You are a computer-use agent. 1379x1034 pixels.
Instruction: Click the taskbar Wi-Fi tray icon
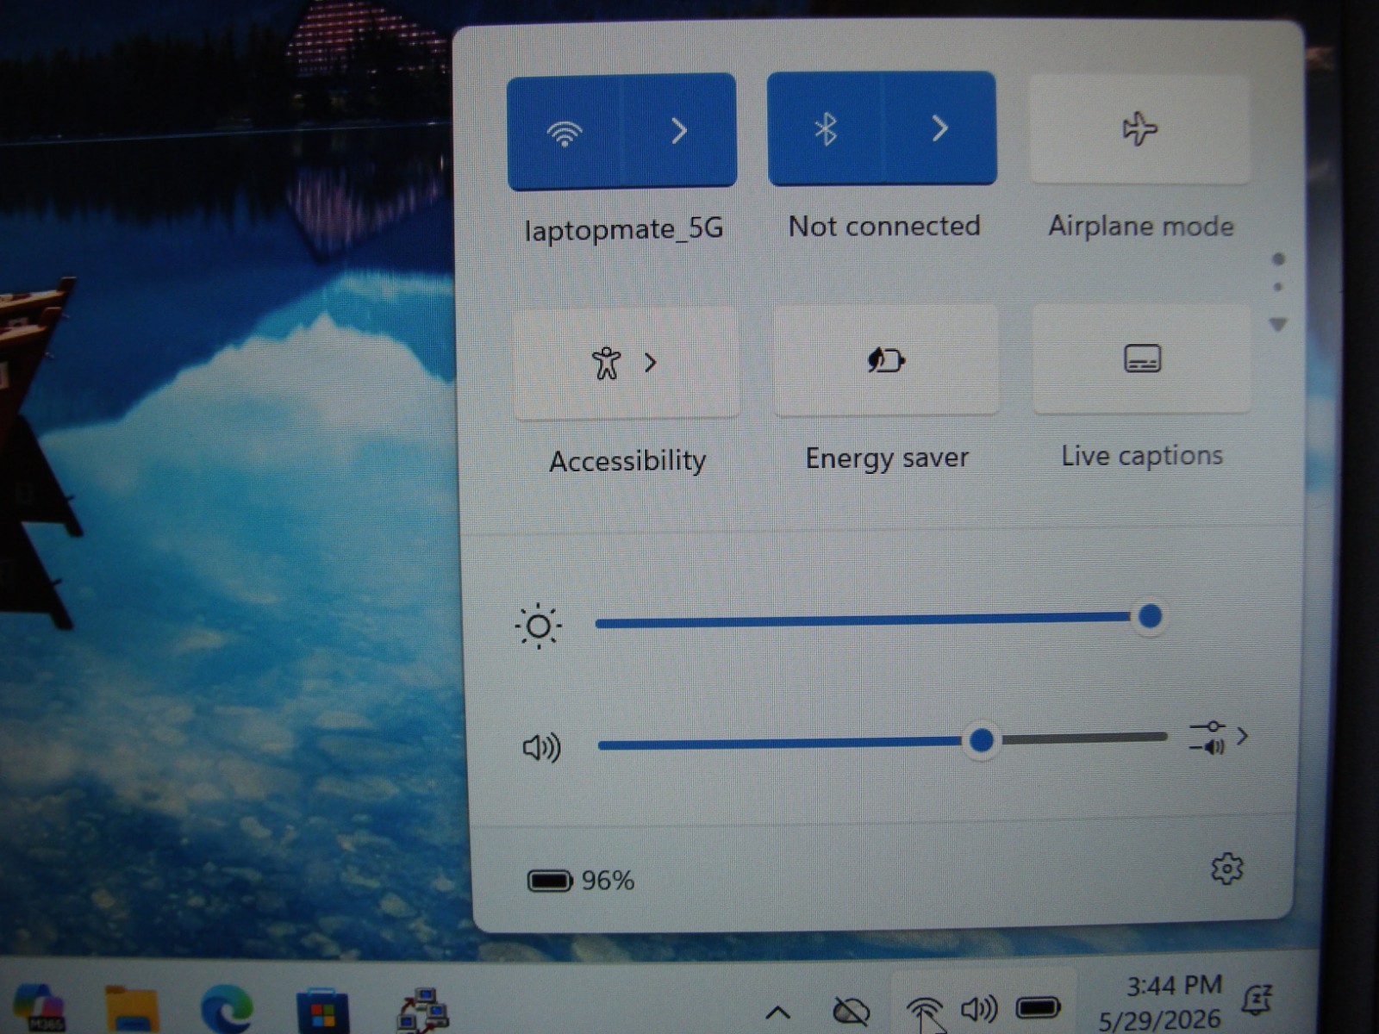924,1009
